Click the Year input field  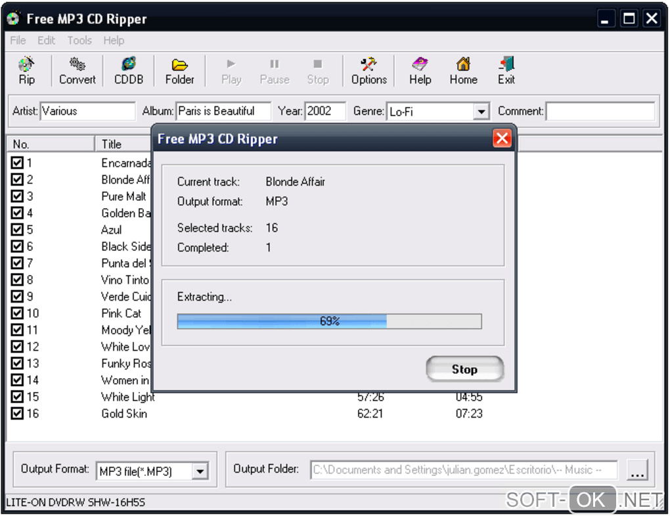tap(324, 111)
